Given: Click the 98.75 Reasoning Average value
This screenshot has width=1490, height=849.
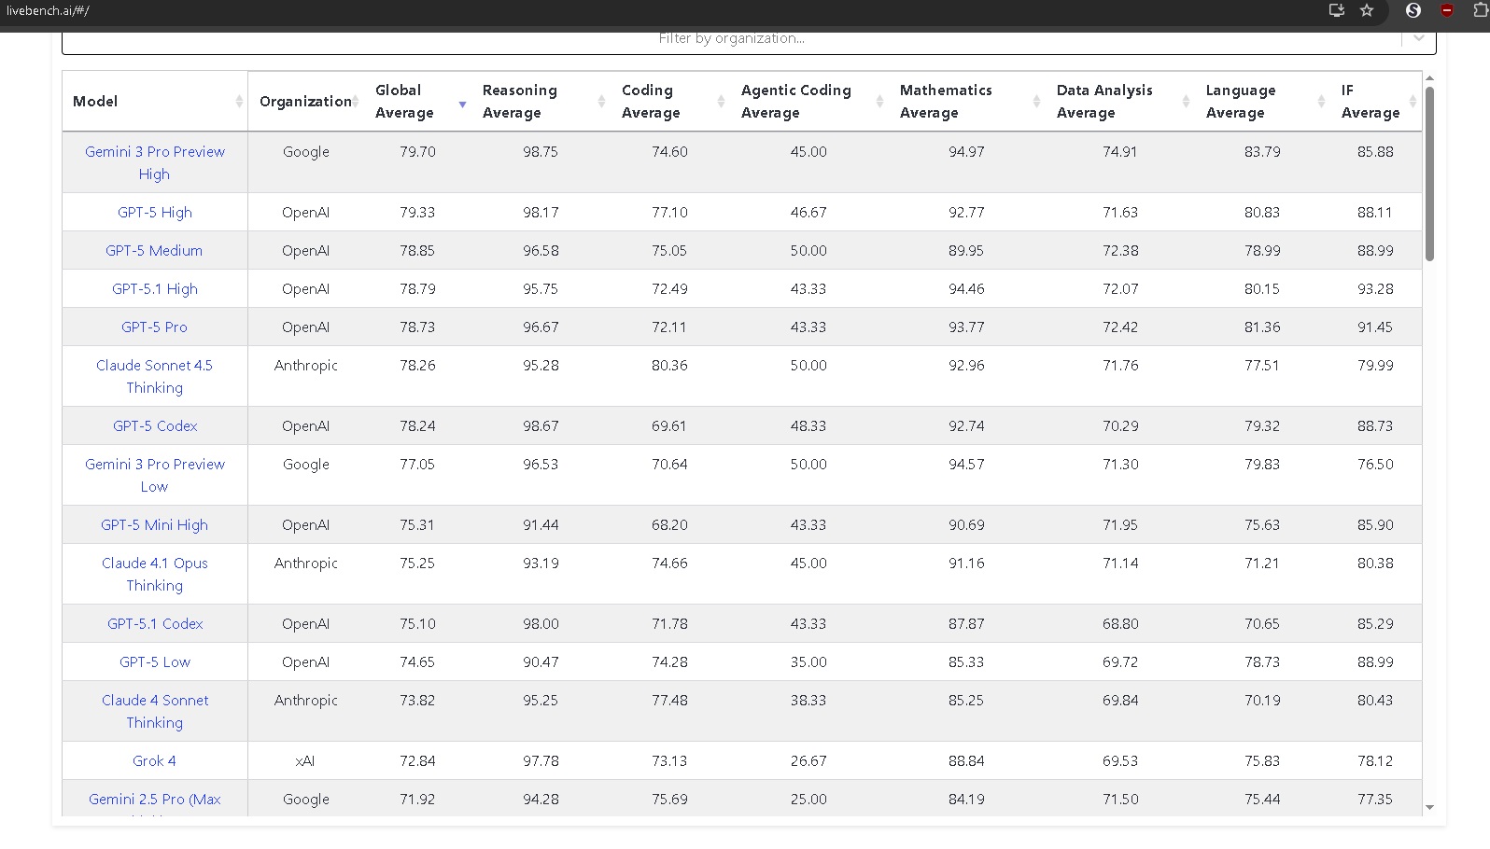Looking at the screenshot, I should pos(541,152).
